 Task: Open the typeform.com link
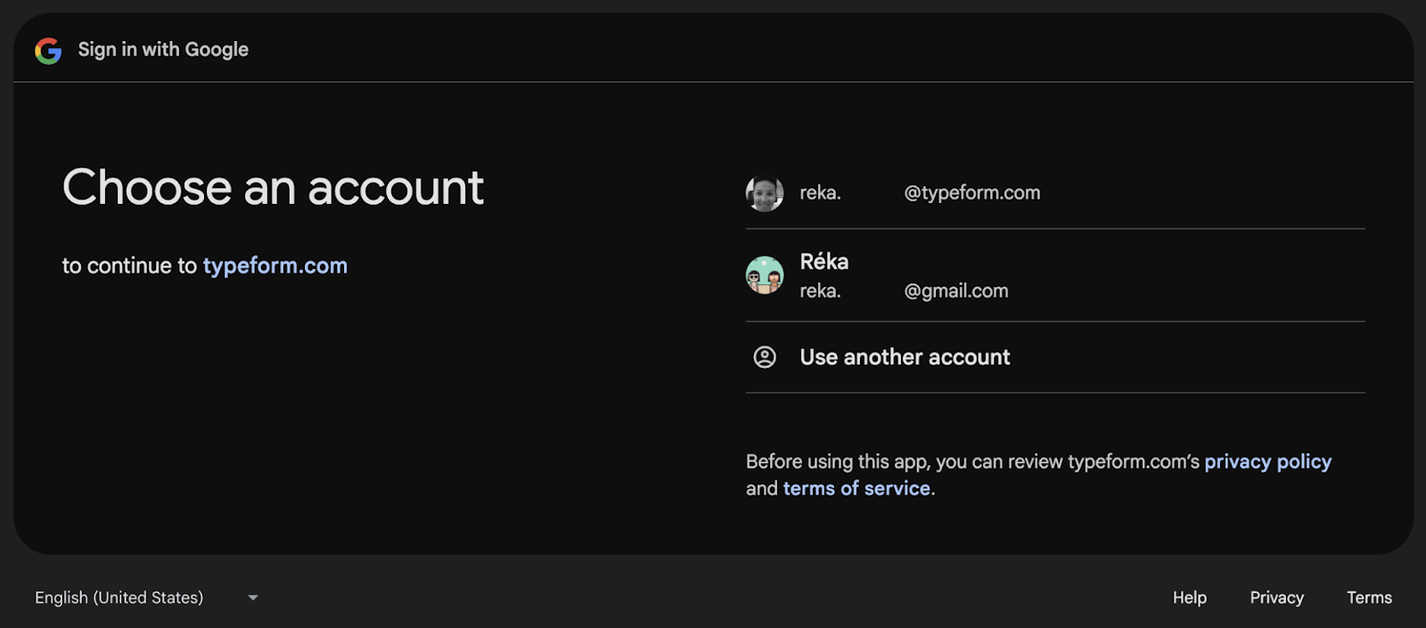[275, 266]
